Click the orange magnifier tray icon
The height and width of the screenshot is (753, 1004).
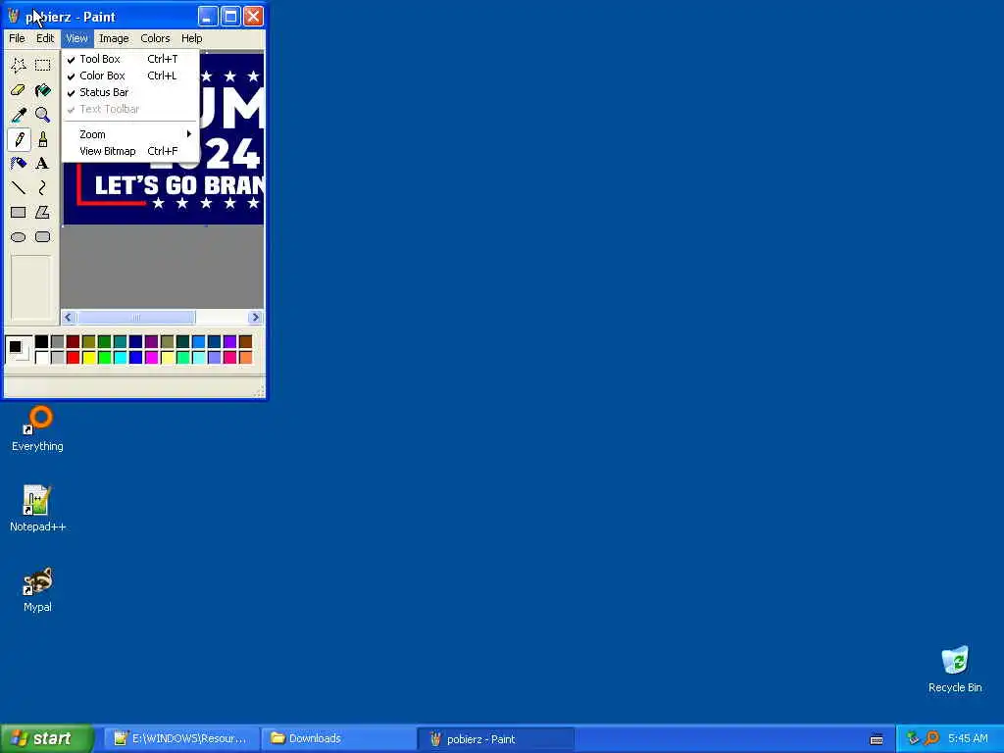[x=931, y=738]
